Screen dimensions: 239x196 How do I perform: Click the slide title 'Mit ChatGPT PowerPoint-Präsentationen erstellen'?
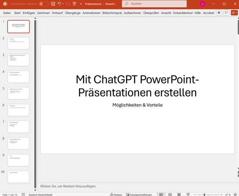138,86
